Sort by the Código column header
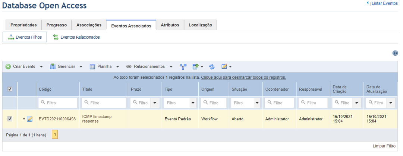The width and height of the screenshot is (403, 156). point(45,90)
